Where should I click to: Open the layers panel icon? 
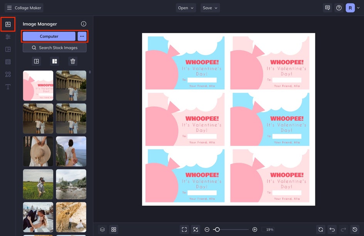pyautogui.click(x=103, y=229)
